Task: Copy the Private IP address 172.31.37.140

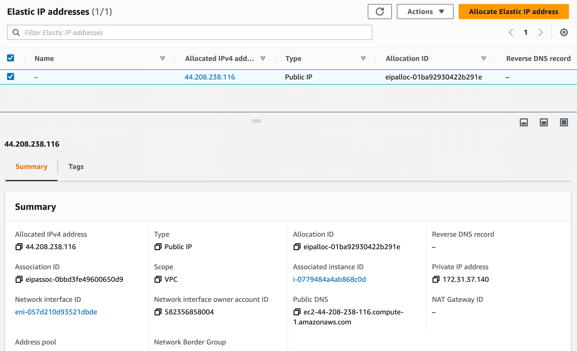Action: pos(436,279)
